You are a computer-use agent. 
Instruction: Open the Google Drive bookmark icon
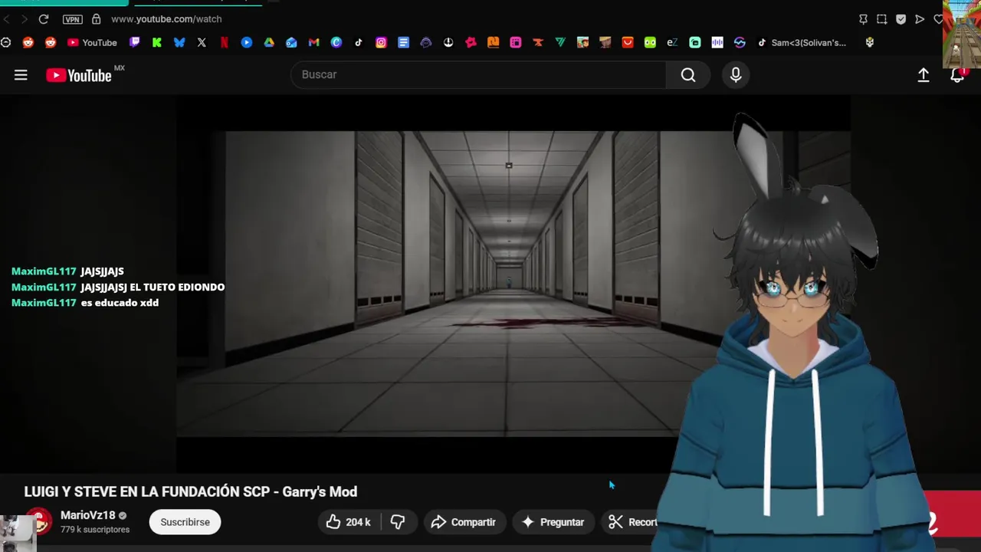[269, 43]
